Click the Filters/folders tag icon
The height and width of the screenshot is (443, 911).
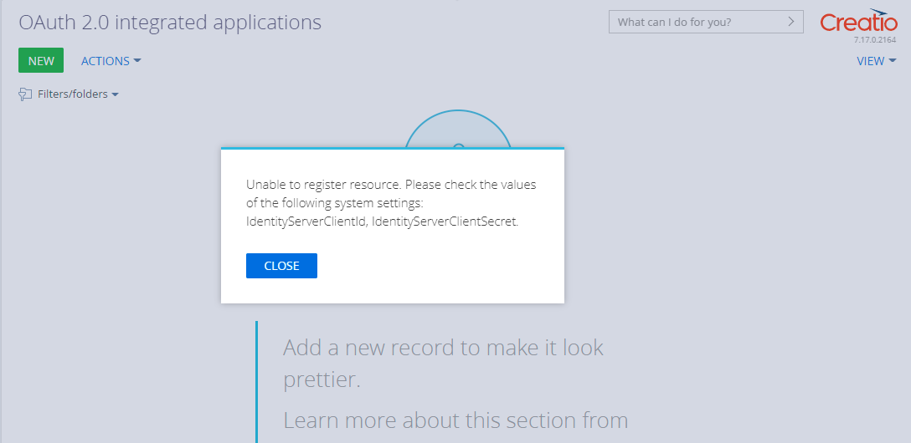pos(25,94)
